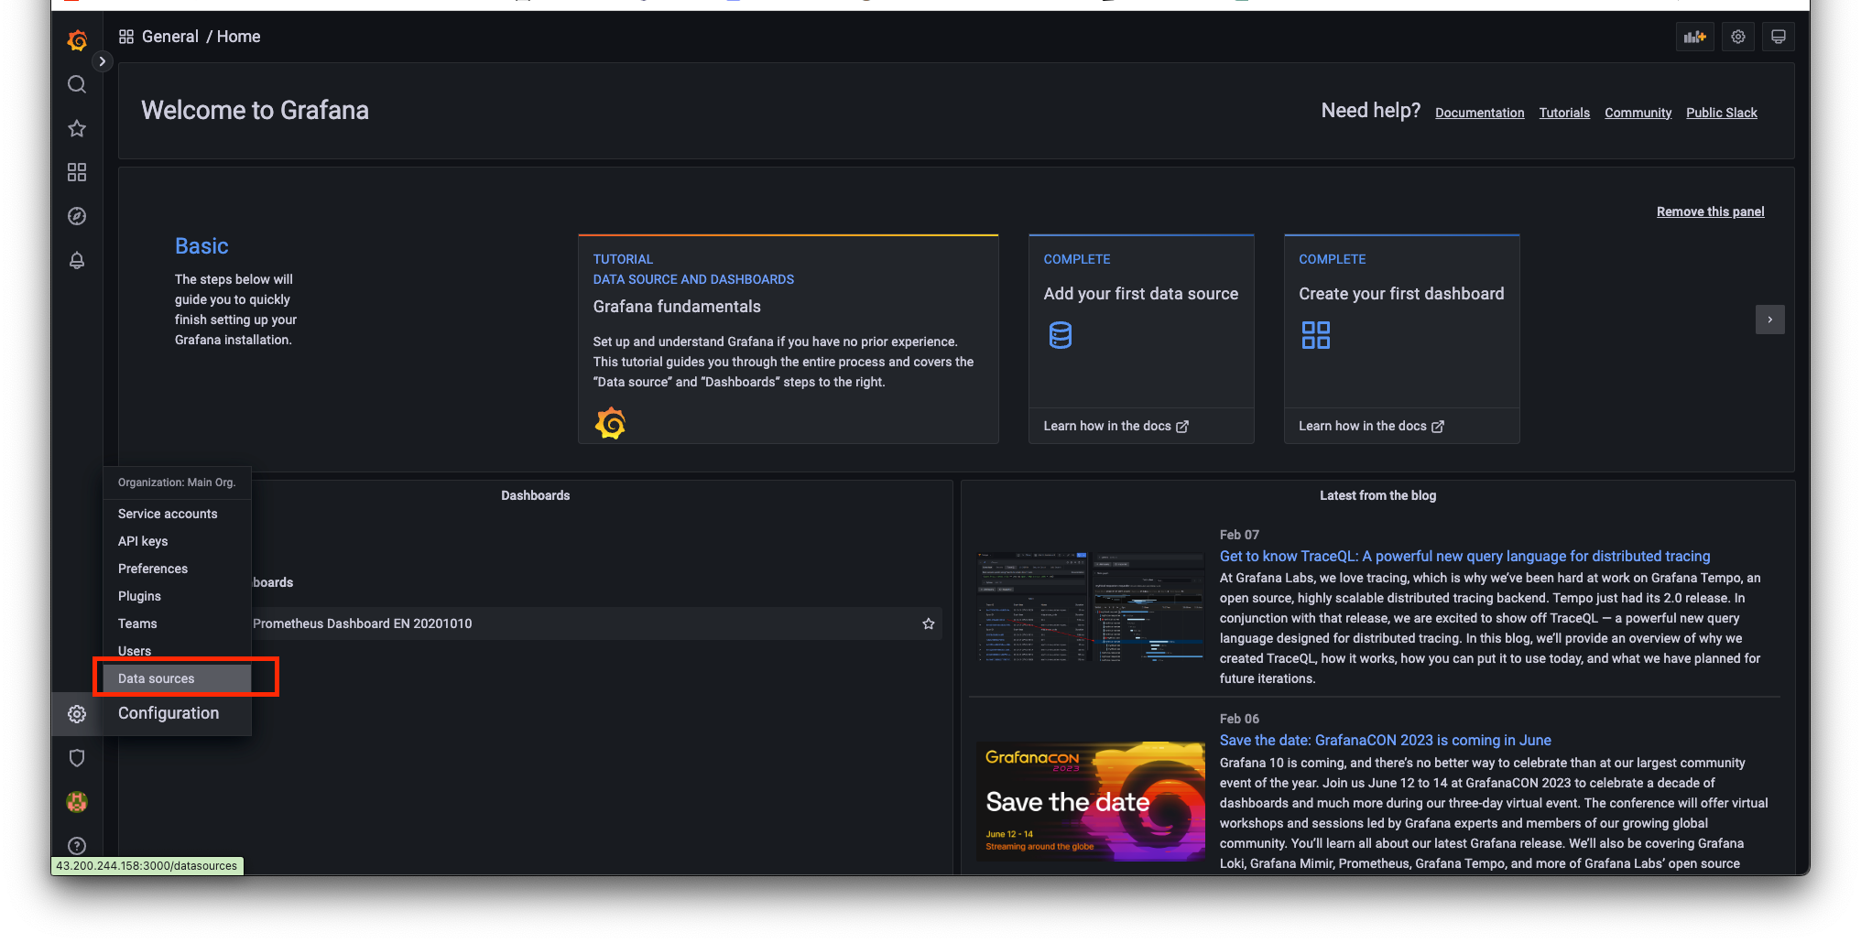Open the Community help link

click(x=1638, y=113)
